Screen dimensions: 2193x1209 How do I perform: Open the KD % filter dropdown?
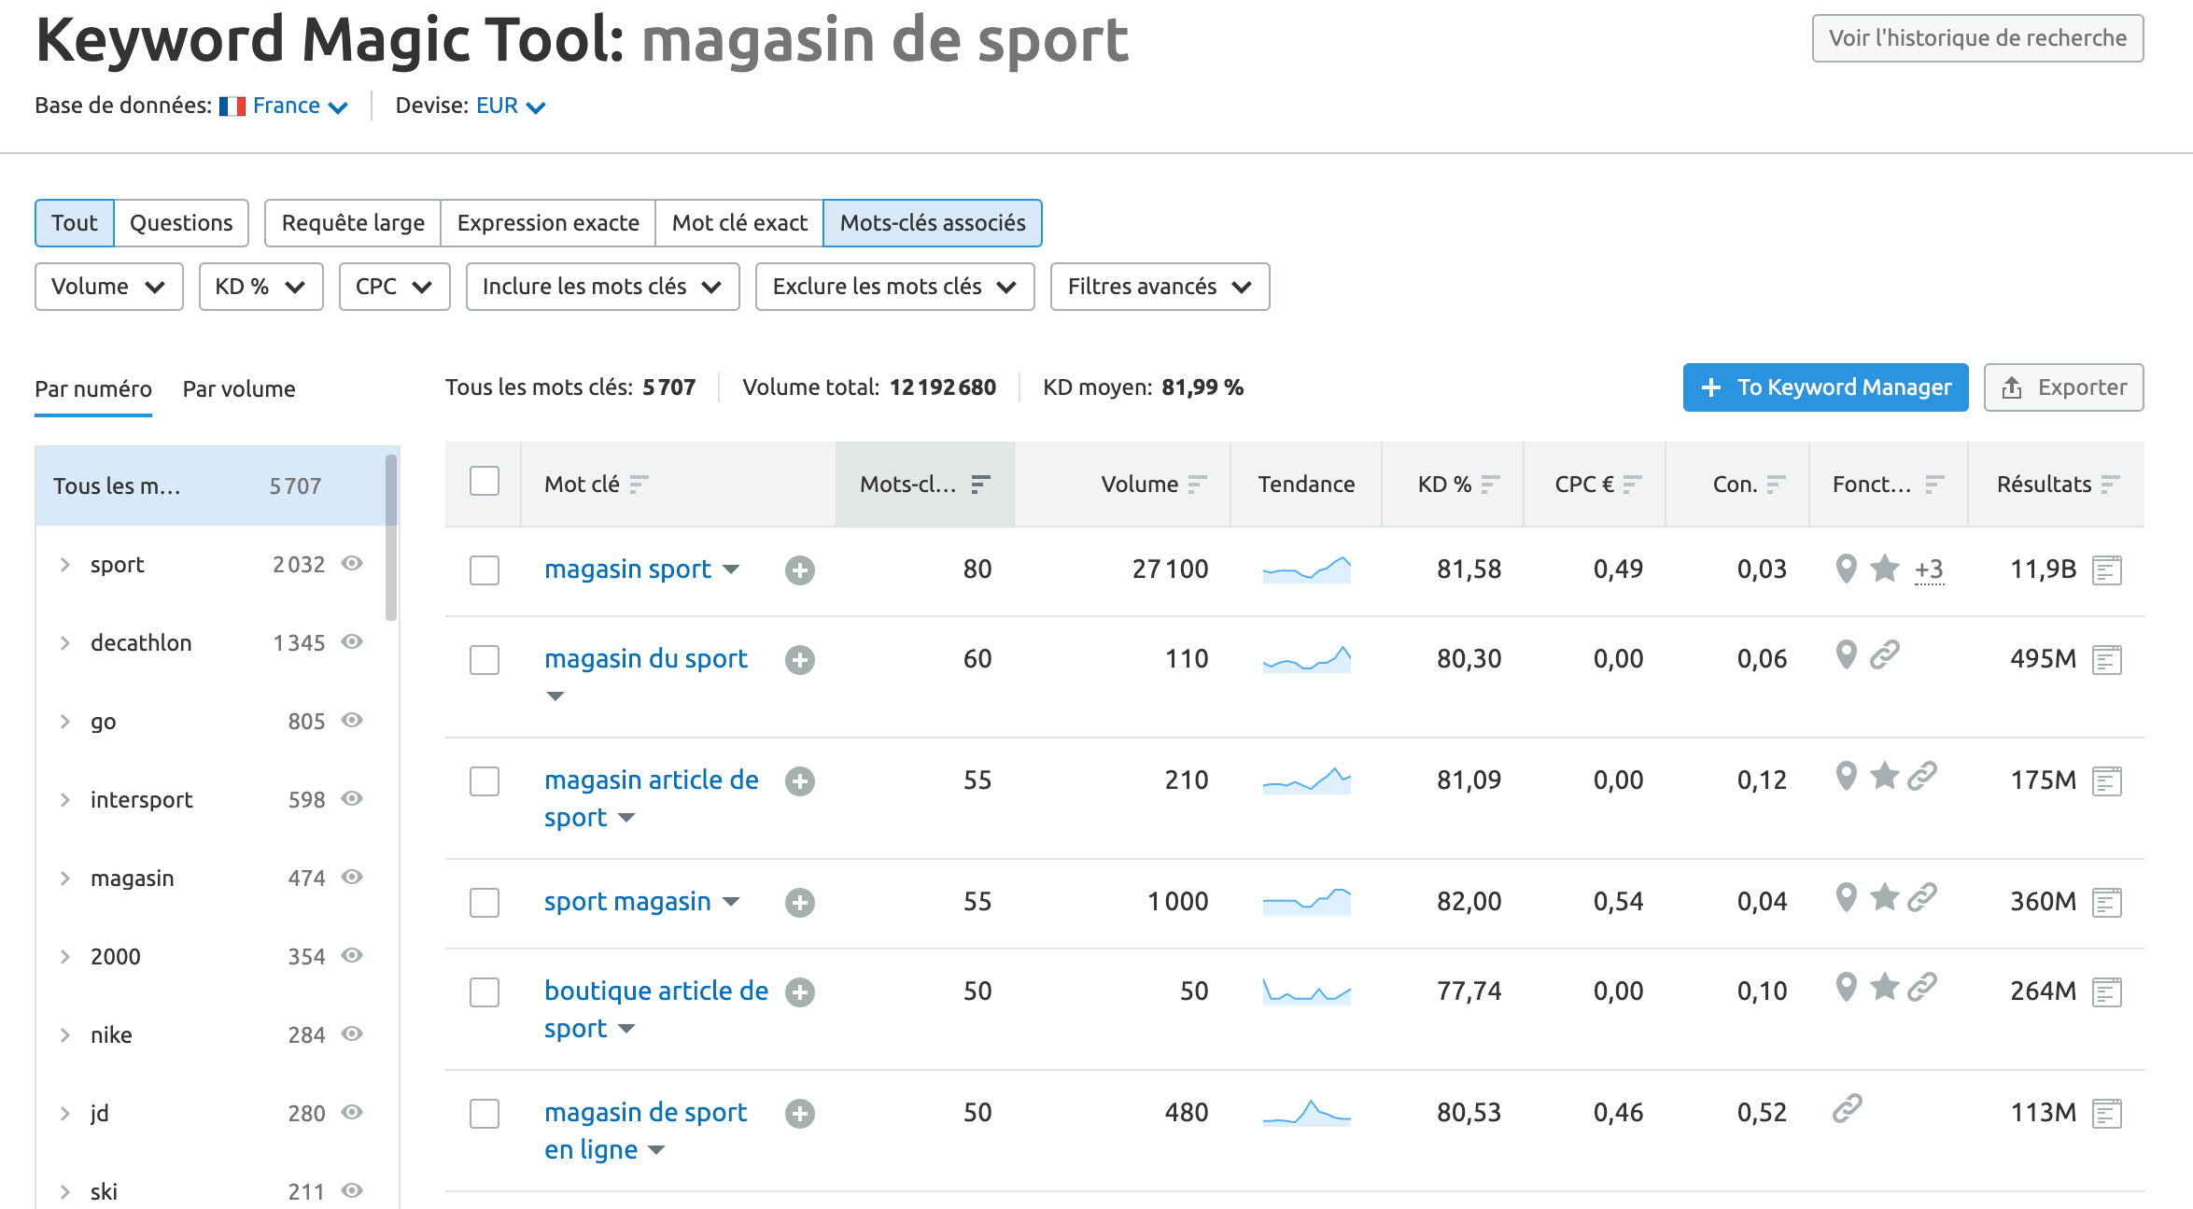260,287
